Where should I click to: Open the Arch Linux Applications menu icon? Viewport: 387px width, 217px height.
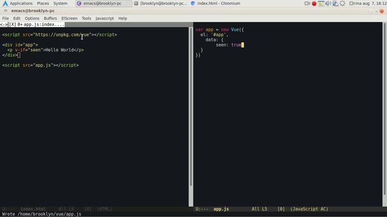pyautogui.click(x=5, y=4)
